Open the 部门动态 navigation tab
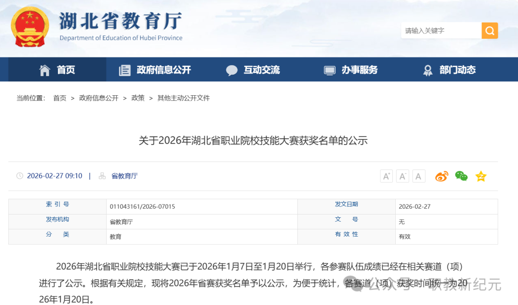 (x=448, y=69)
